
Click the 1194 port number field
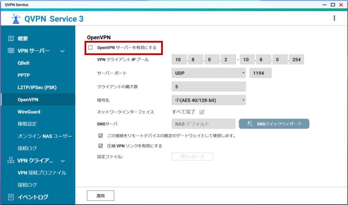(260, 73)
